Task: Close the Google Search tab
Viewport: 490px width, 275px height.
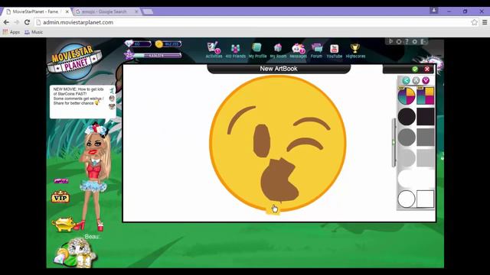Action: 136,11
